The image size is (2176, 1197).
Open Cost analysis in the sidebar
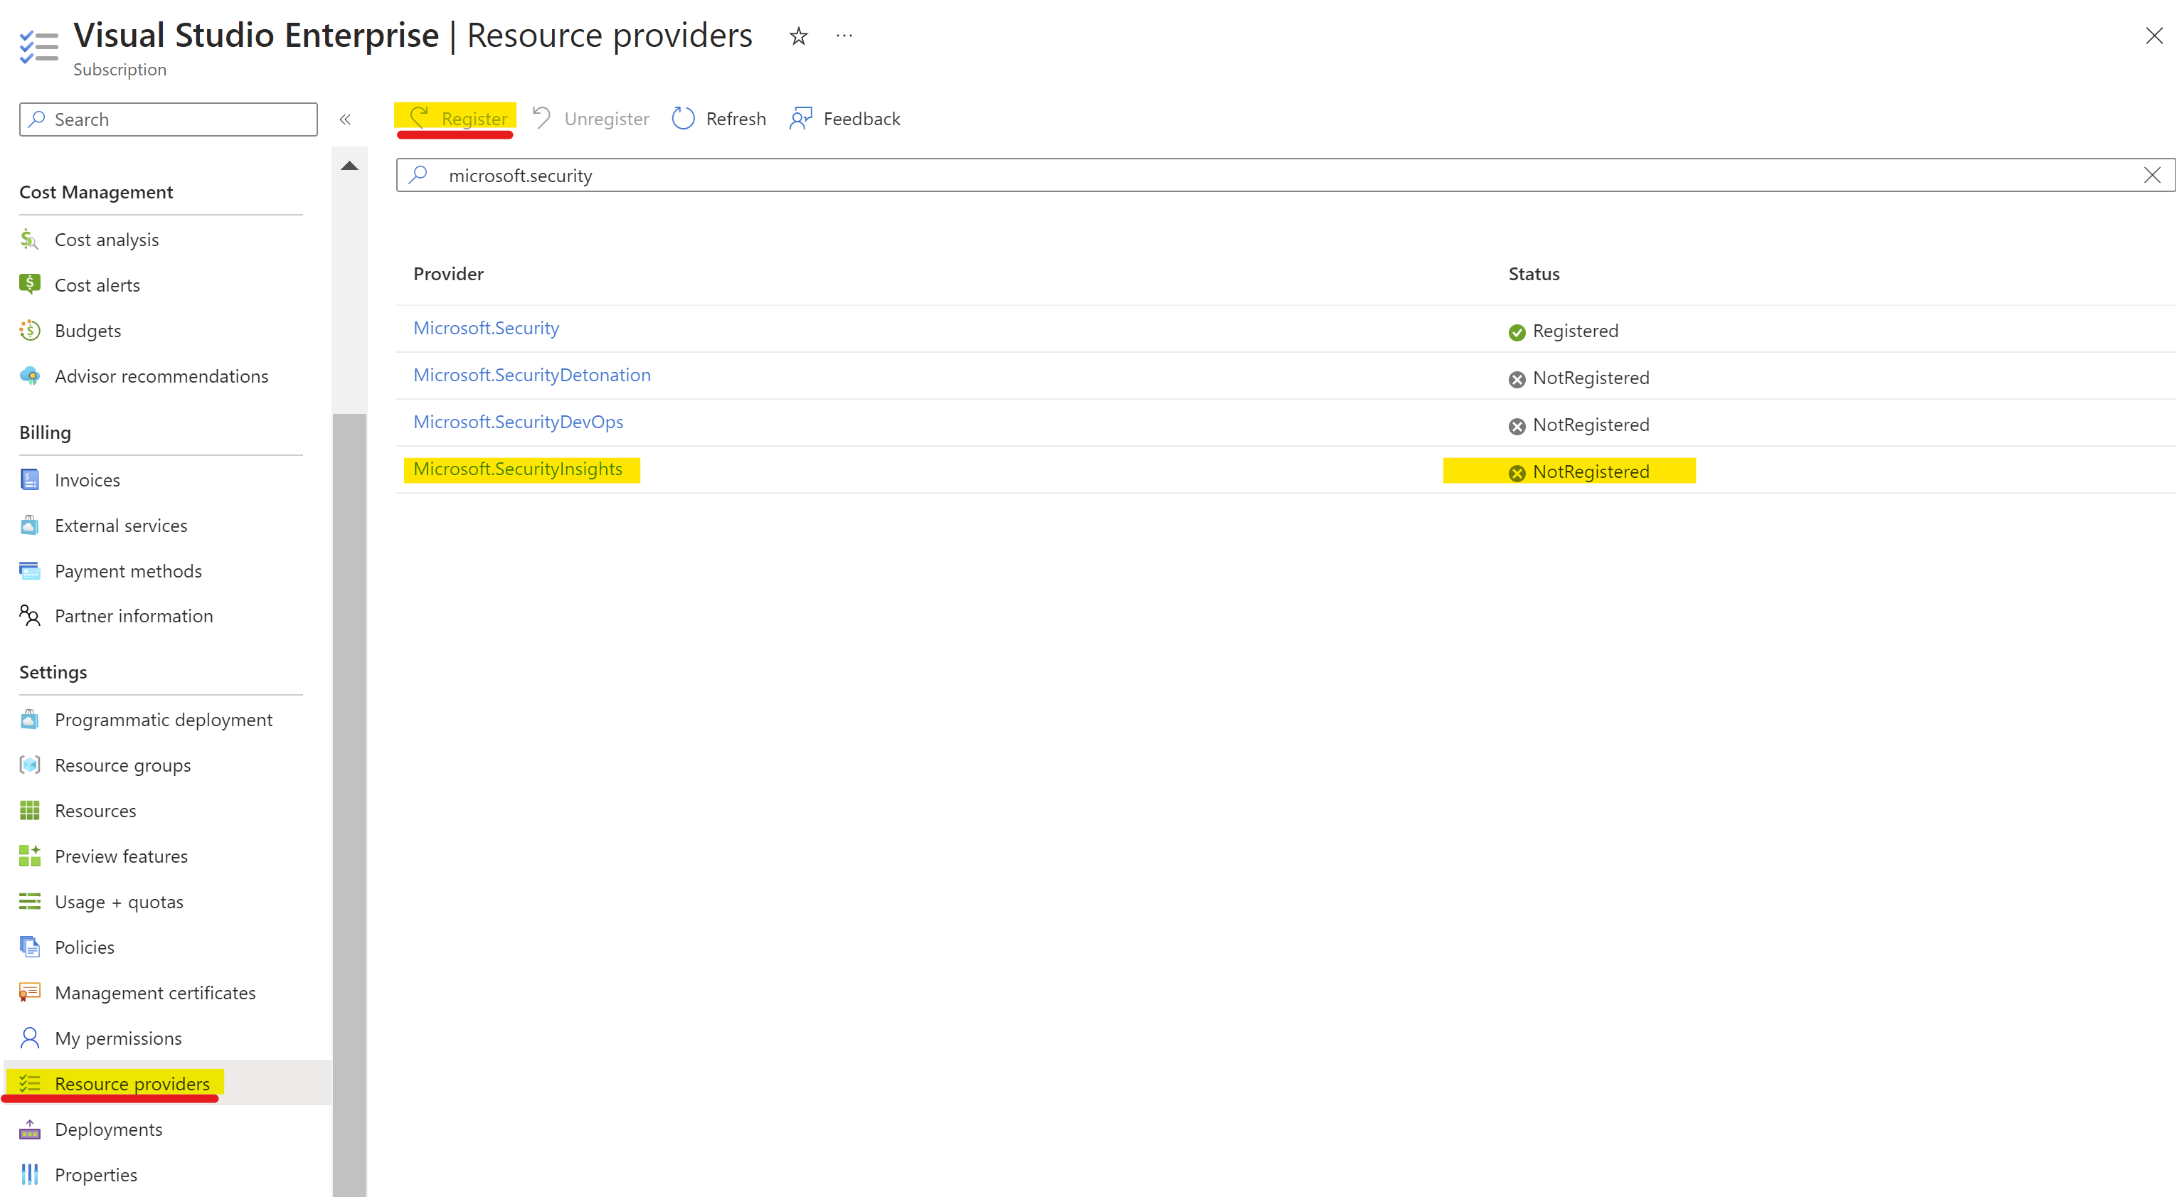point(107,240)
